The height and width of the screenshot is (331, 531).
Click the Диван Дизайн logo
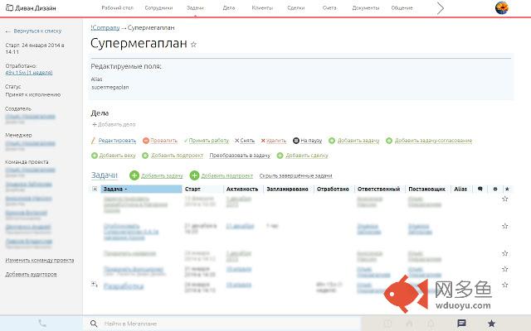tap(32, 7)
